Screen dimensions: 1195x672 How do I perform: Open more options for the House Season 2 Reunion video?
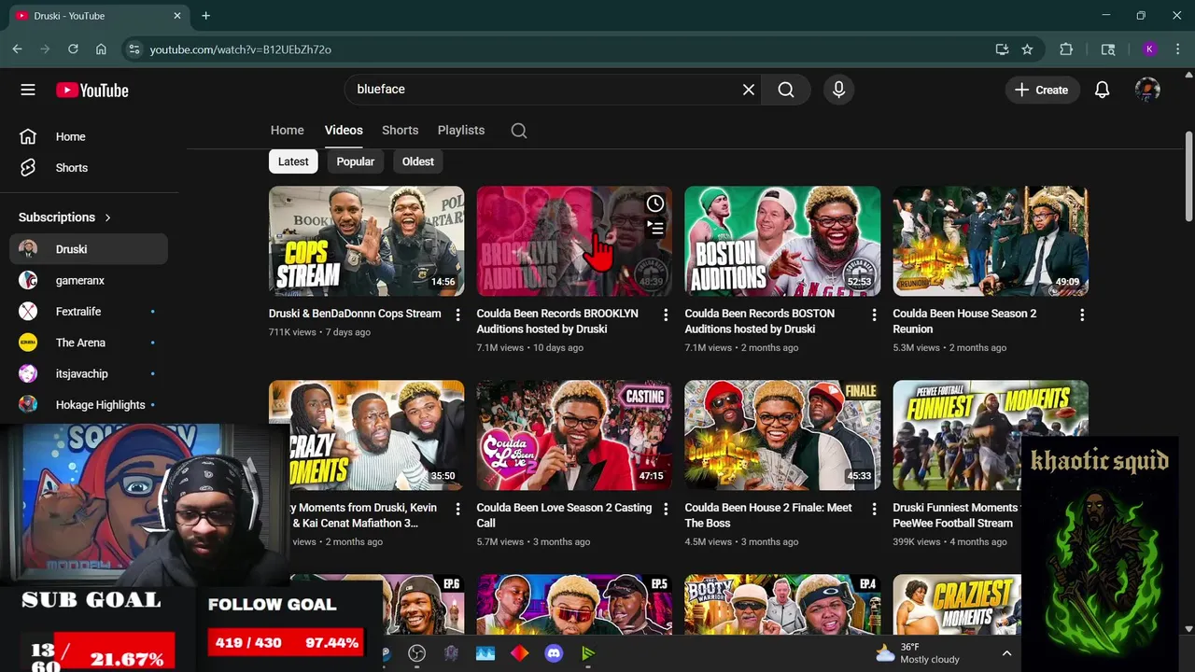coord(1082,315)
